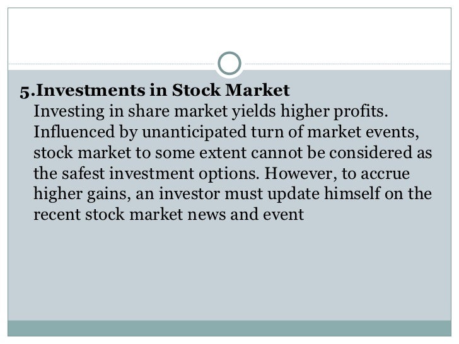Click the final word "event" in the paragraph
The width and height of the screenshot is (459, 344).
click(283, 215)
